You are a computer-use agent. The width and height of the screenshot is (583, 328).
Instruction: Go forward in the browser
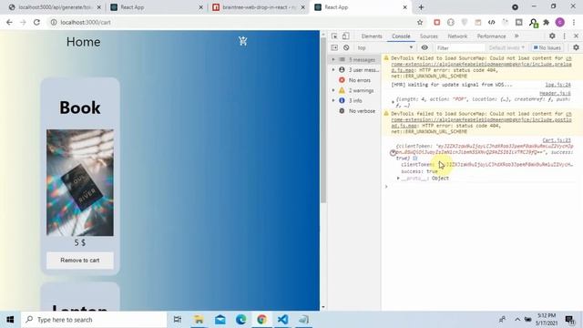[x=23, y=22]
